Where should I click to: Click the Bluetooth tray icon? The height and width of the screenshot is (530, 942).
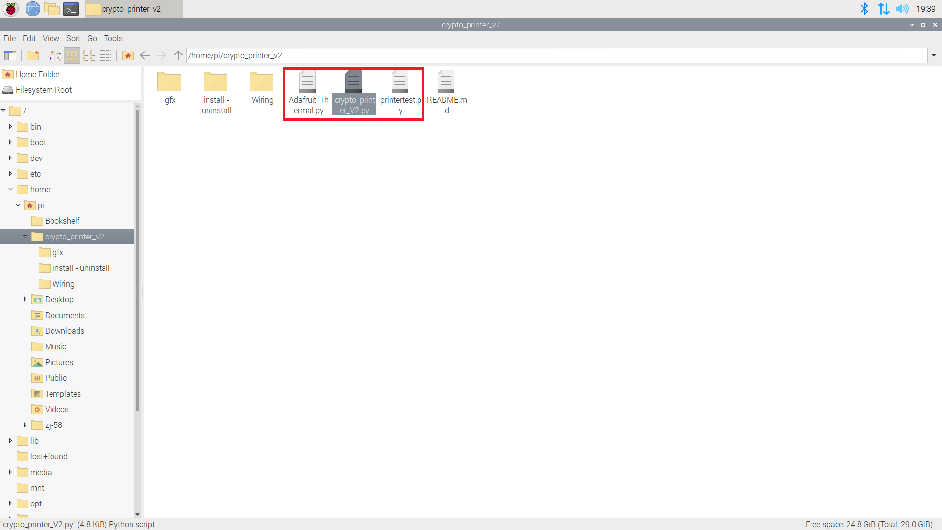coord(864,9)
